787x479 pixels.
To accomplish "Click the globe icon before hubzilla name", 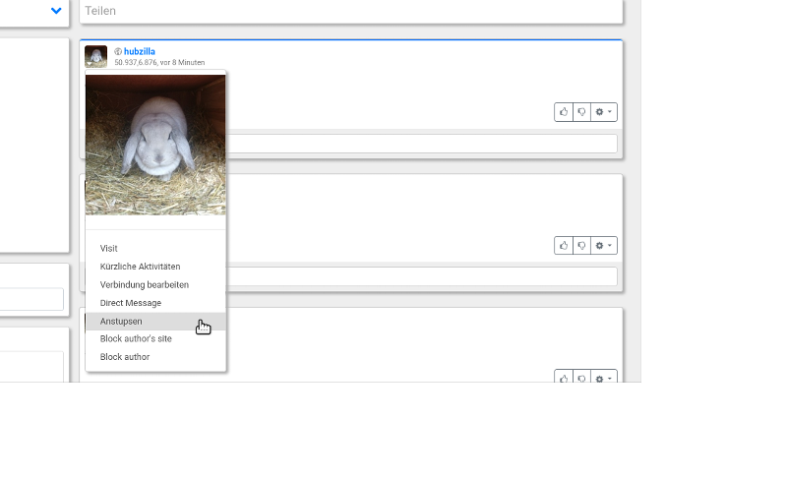I will tap(118, 52).
